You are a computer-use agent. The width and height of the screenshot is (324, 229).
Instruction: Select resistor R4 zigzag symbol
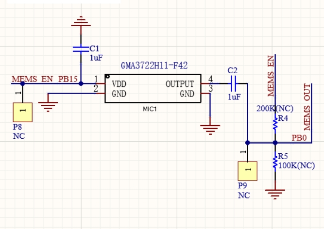[275, 123]
